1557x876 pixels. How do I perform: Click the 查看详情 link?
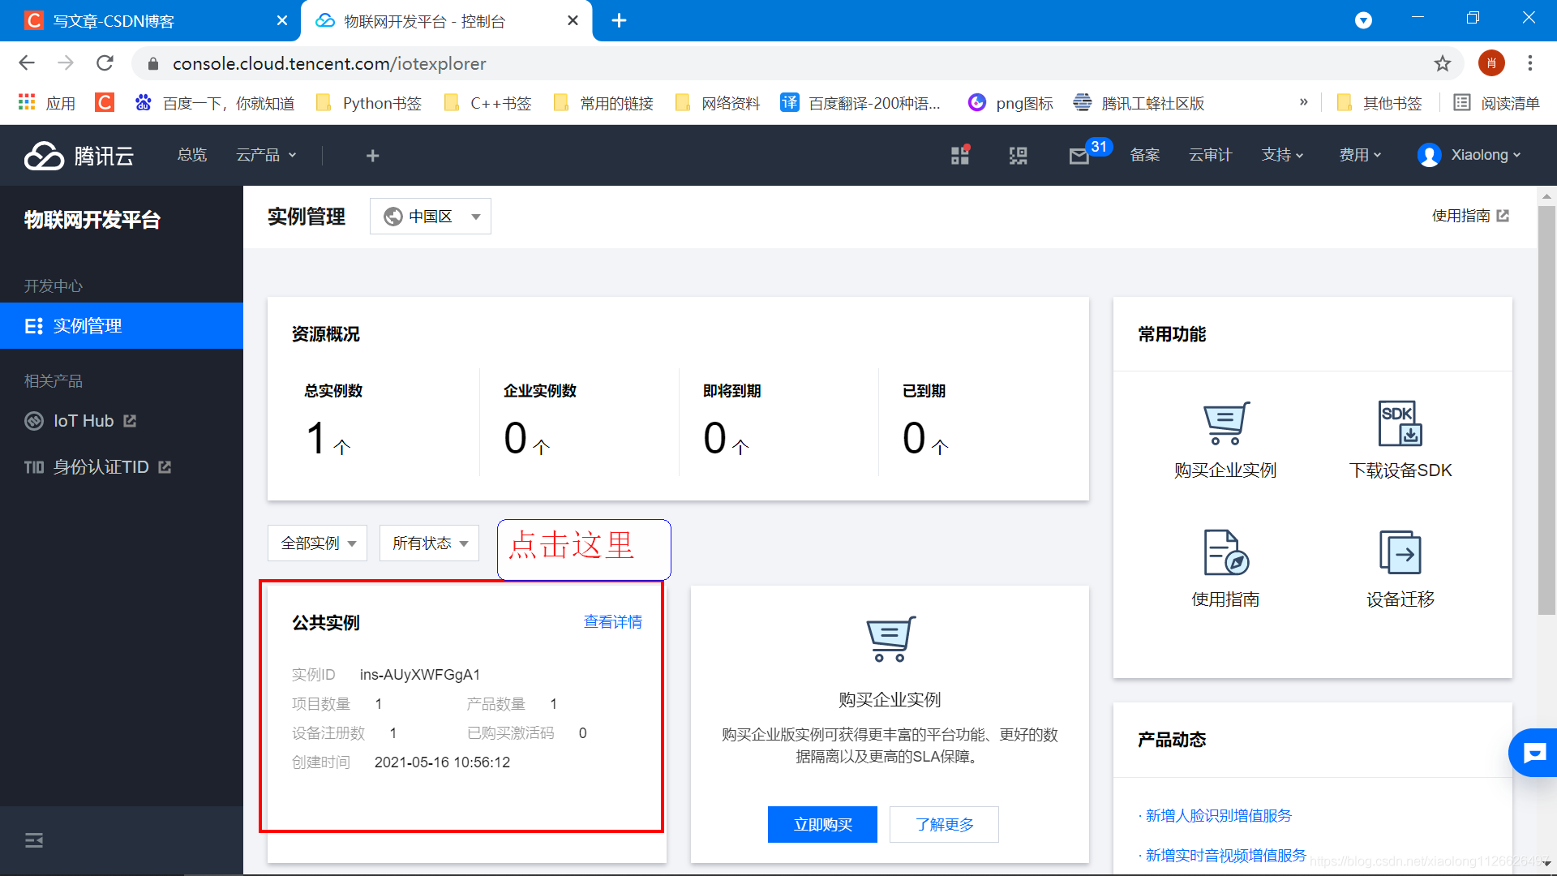coord(613,622)
